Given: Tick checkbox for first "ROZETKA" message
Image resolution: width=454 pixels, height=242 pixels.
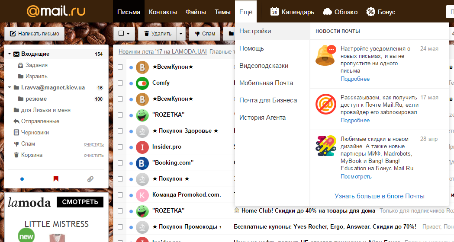Looking at the screenshot, I should tap(120, 115).
